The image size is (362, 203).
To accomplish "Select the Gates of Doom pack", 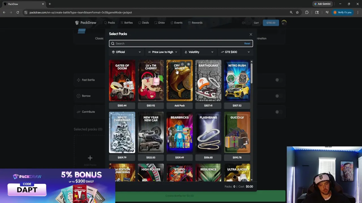I will coord(122,80).
